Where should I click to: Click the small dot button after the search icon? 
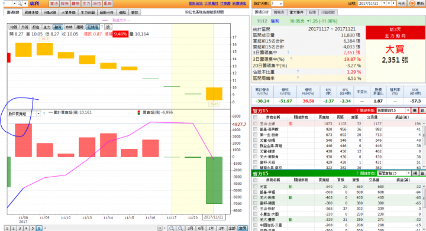point(25,4)
